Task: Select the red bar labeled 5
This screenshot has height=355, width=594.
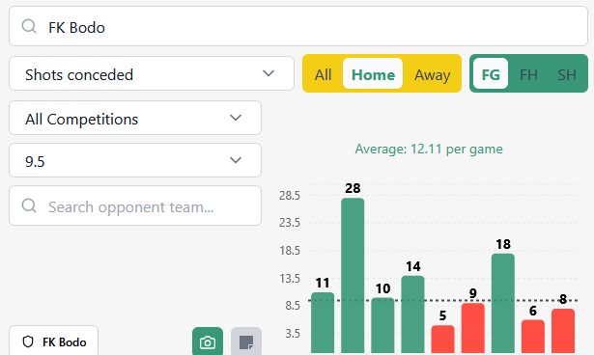Action: click(x=443, y=340)
